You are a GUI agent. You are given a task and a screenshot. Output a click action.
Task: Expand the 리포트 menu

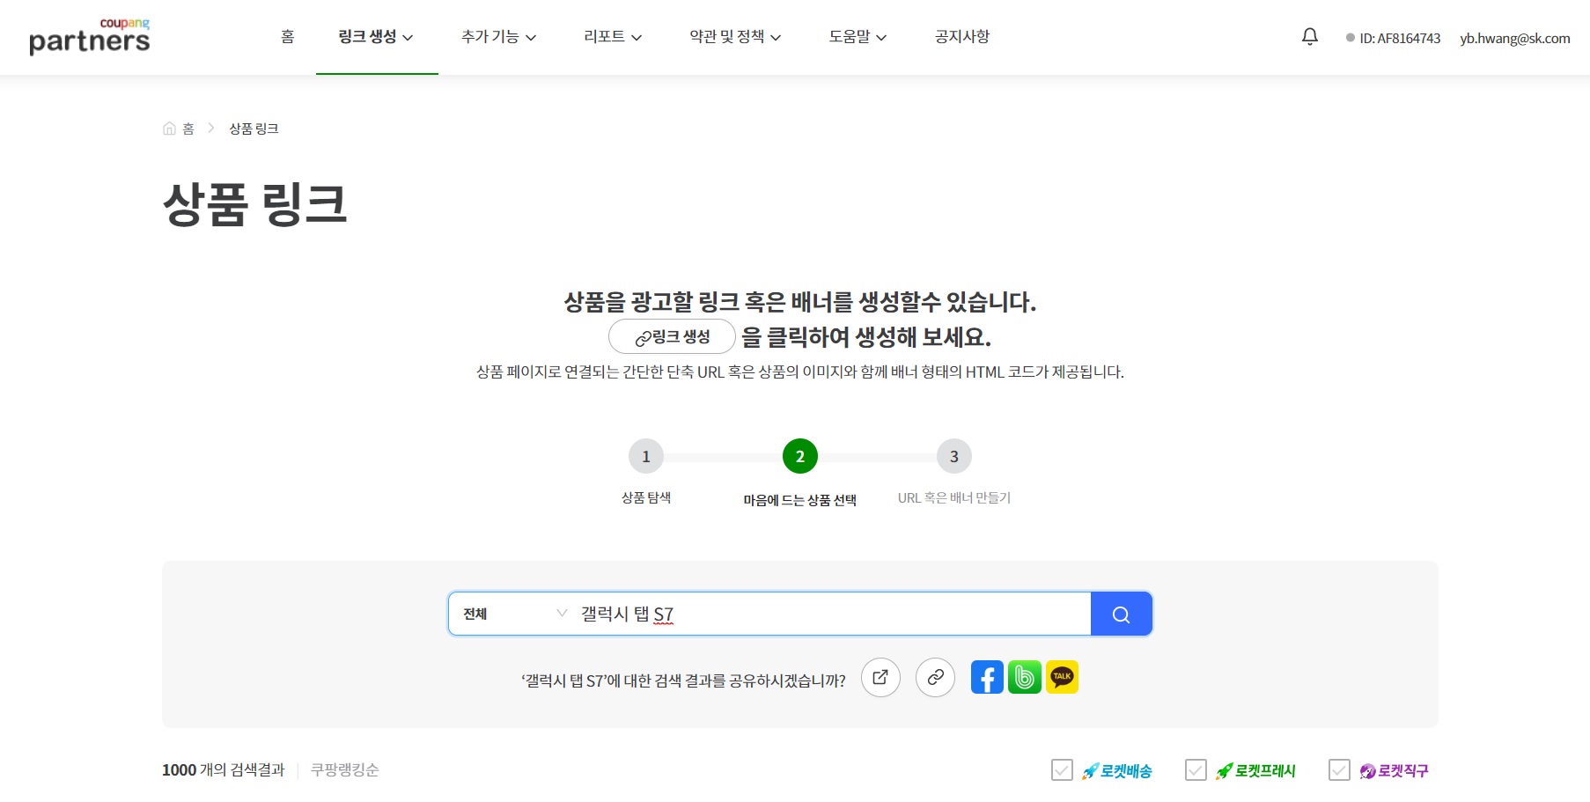(x=613, y=37)
